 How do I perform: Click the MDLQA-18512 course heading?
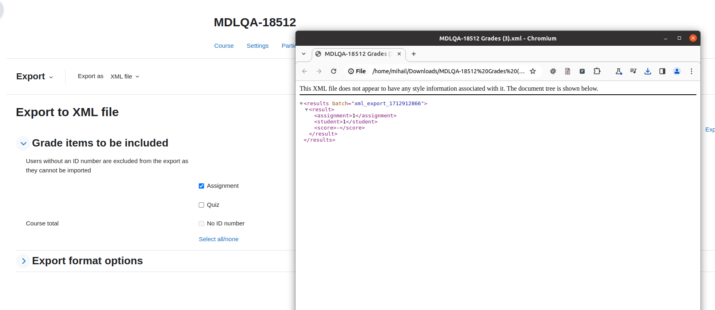255,22
